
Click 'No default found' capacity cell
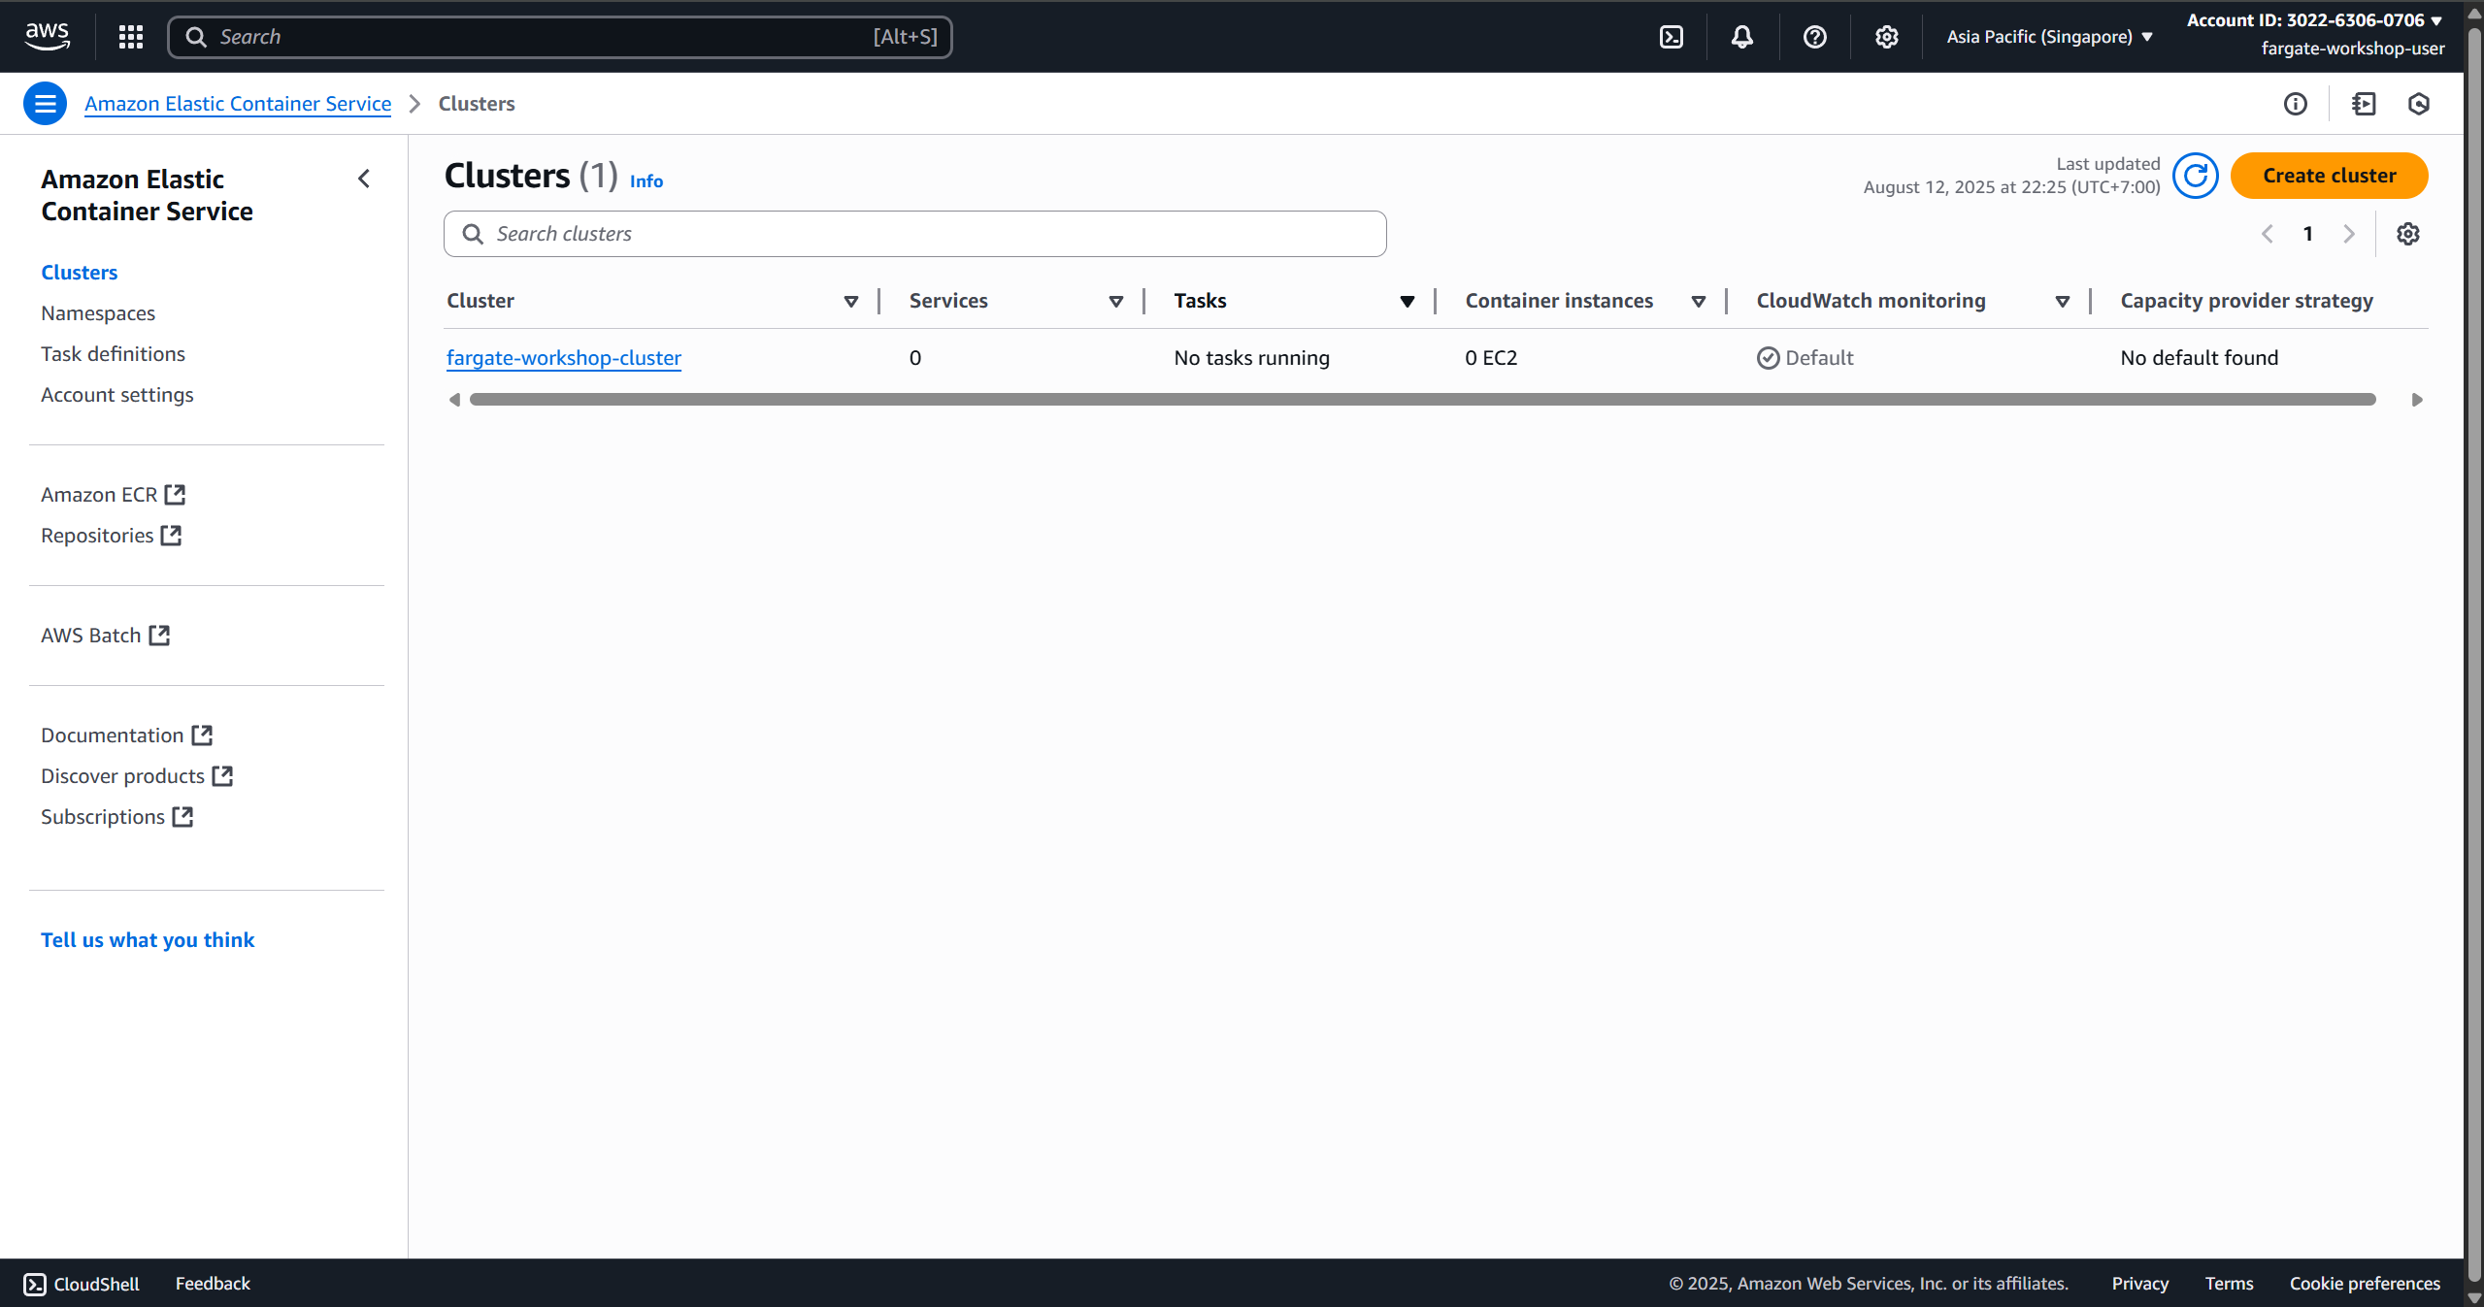click(x=2199, y=358)
